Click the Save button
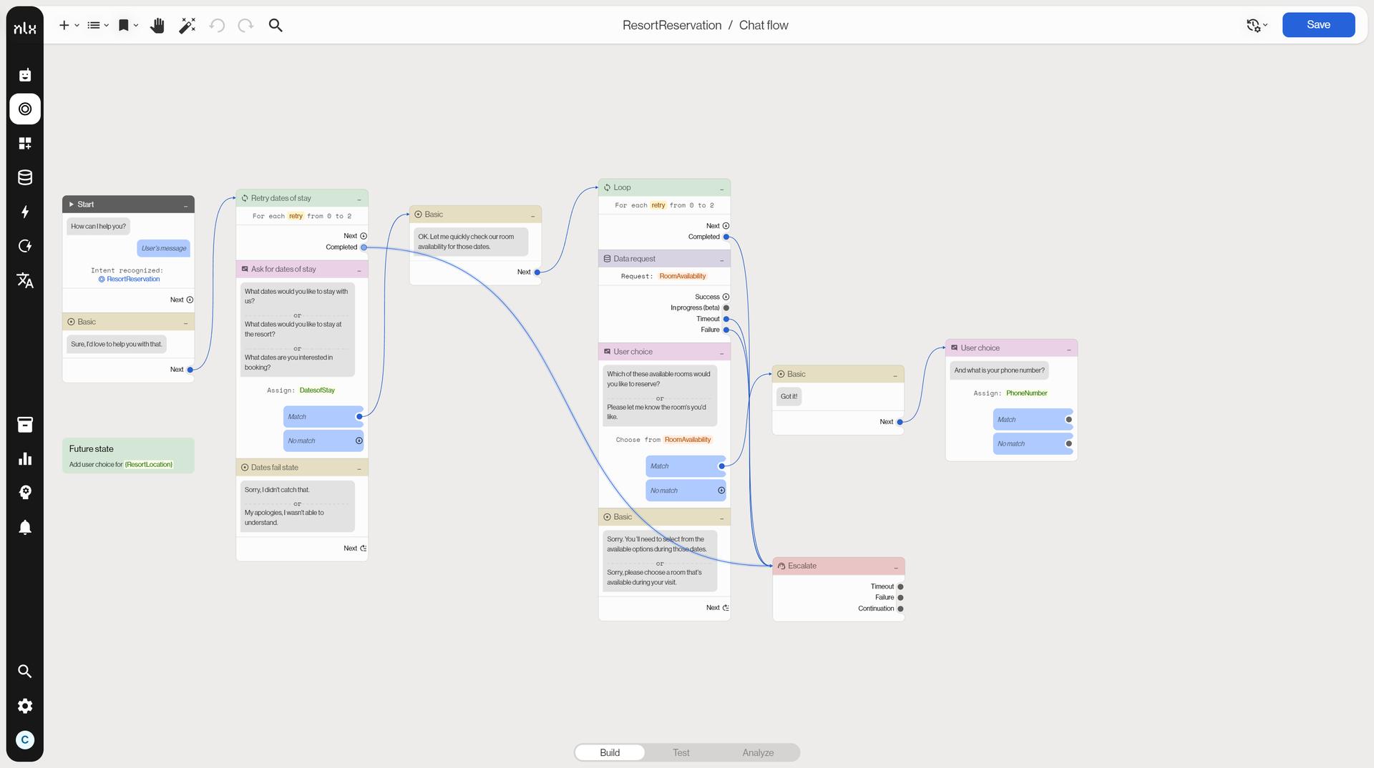This screenshot has width=1374, height=768. 1318,25
